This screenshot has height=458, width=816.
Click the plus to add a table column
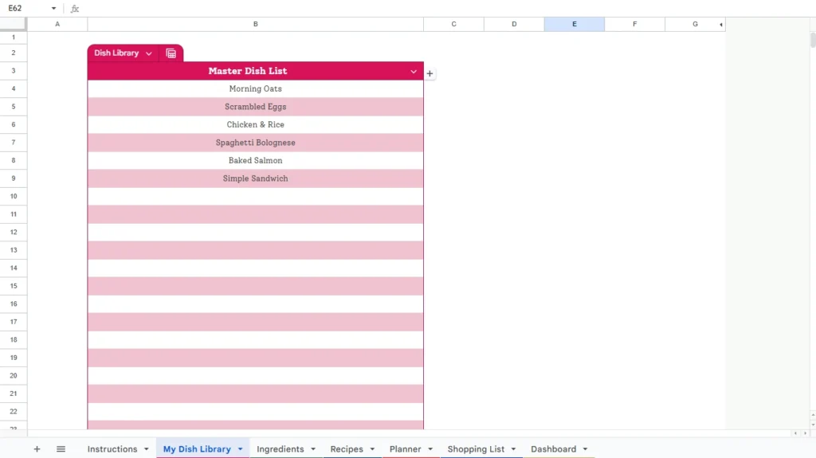(x=430, y=73)
